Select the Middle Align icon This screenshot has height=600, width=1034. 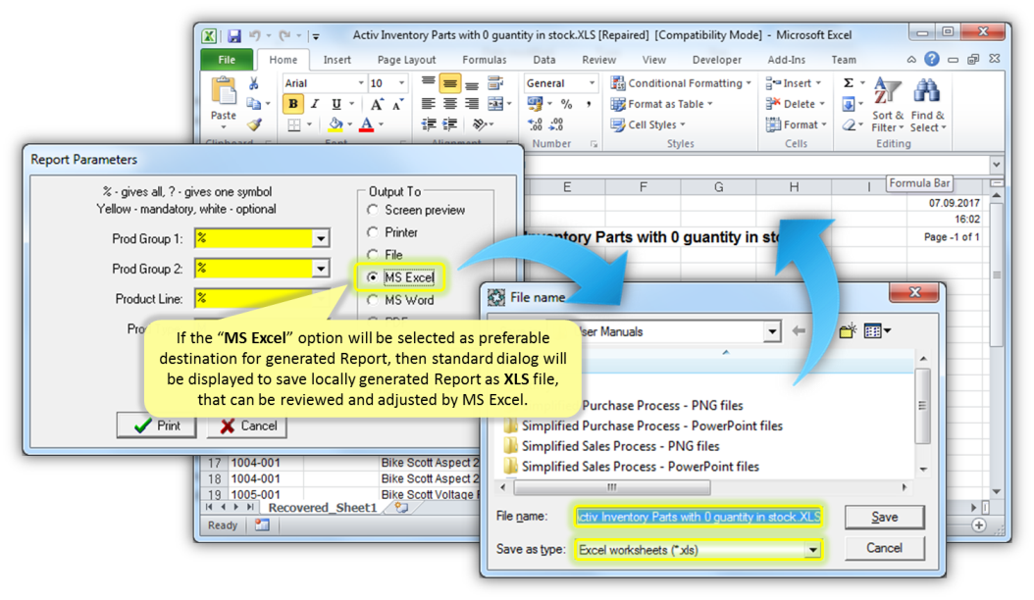[450, 83]
